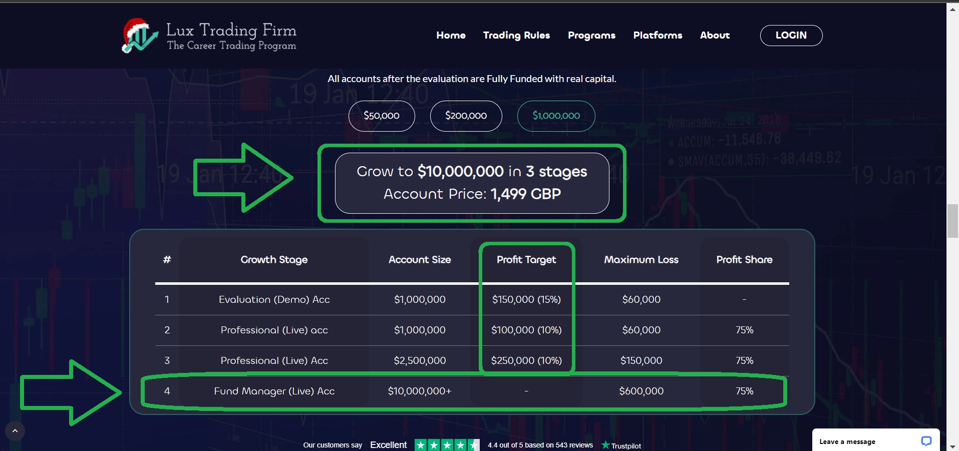Click the 75% profit share in Fund Manager row
The width and height of the screenshot is (959, 451).
coord(745,391)
